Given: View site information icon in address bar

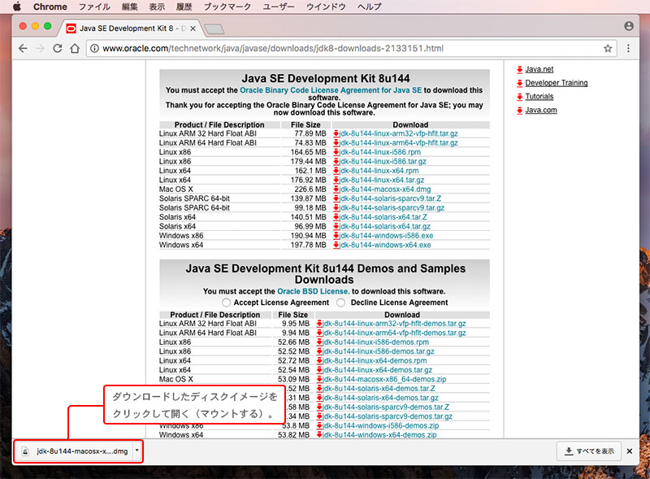Looking at the screenshot, I should (x=94, y=49).
